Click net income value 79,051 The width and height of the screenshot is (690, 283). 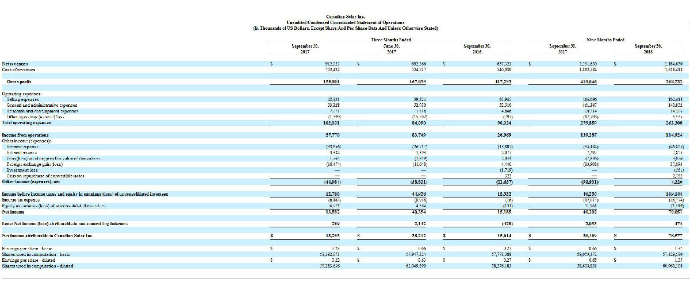point(675,211)
